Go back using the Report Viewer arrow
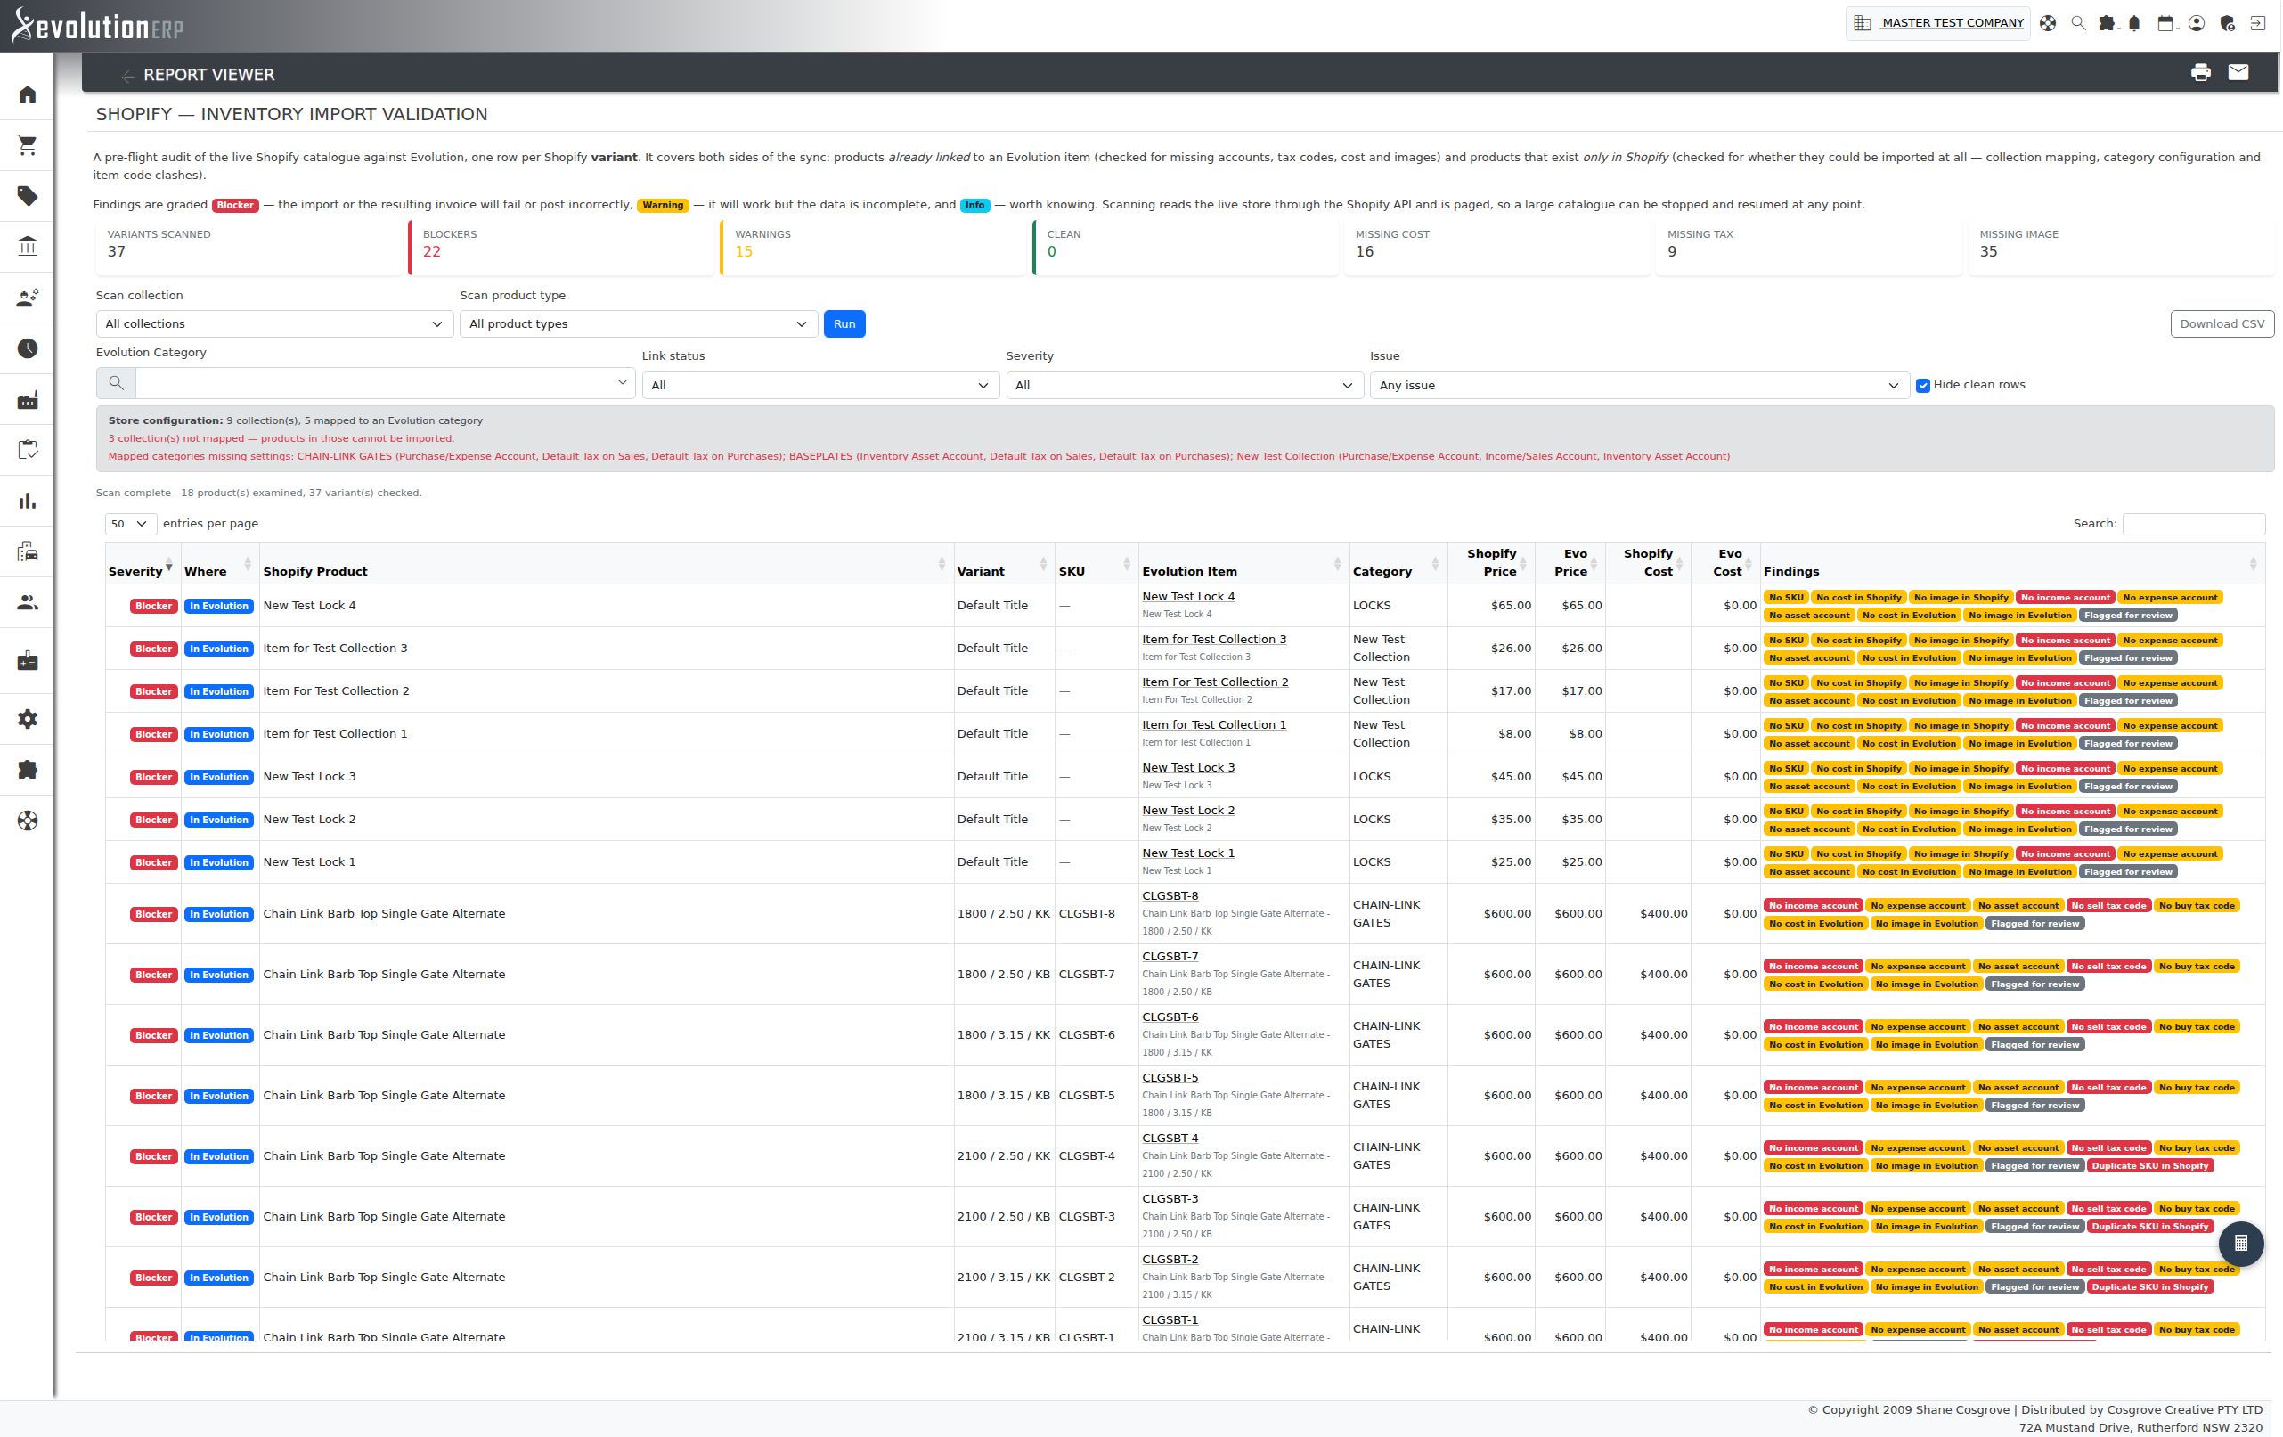 [x=127, y=75]
